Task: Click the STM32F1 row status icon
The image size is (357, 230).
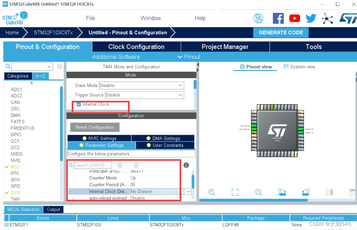Action: pyautogui.click(x=6, y=225)
